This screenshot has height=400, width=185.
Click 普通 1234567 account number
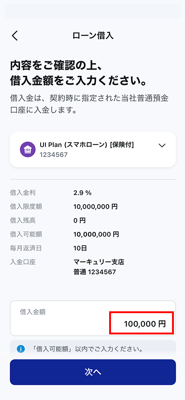pyautogui.click(x=94, y=272)
